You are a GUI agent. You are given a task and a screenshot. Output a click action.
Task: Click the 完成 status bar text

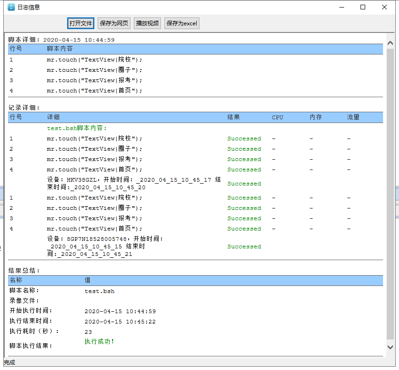9,362
